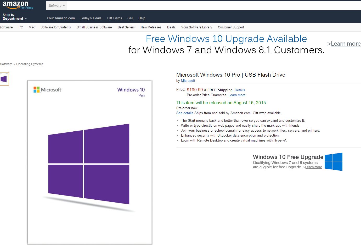Click the Try Prime link under the logo

(x=27, y=8)
